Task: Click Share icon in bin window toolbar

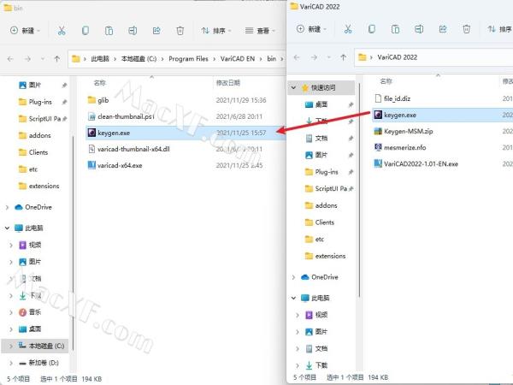Action: point(156,31)
